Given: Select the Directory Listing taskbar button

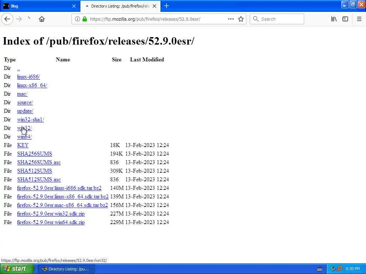Looking at the screenshot, I should pos(66,269).
